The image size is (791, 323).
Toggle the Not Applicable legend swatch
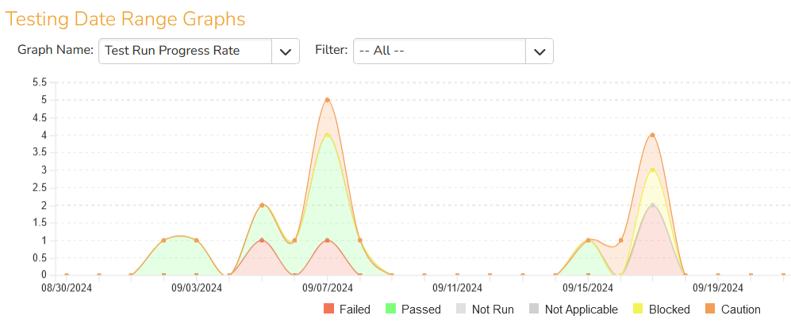[x=534, y=309]
